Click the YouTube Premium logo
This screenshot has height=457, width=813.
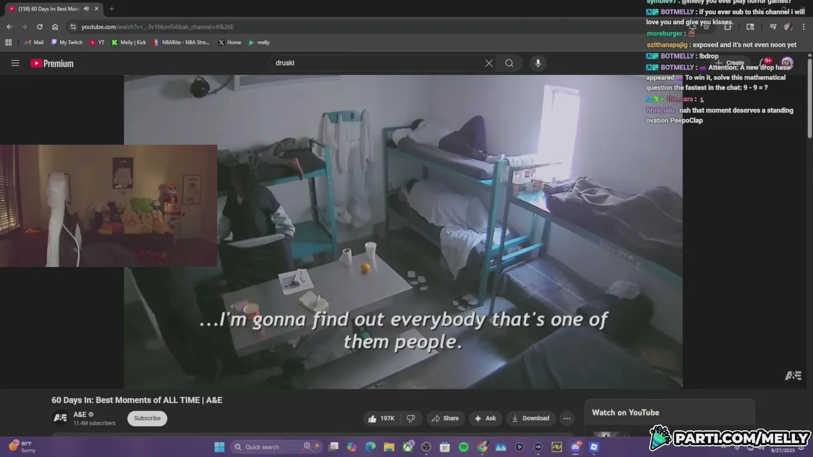[52, 63]
